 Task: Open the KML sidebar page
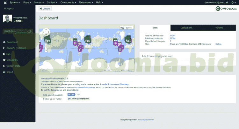pyautogui.click(x=8, y=54)
